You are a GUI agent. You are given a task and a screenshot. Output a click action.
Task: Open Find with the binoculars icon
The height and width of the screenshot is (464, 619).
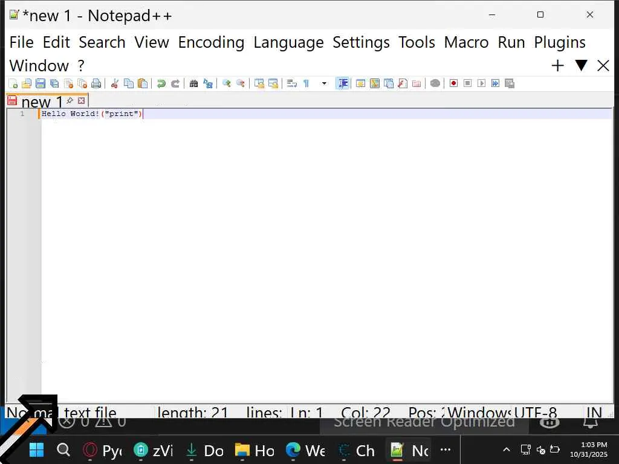click(193, 83)
